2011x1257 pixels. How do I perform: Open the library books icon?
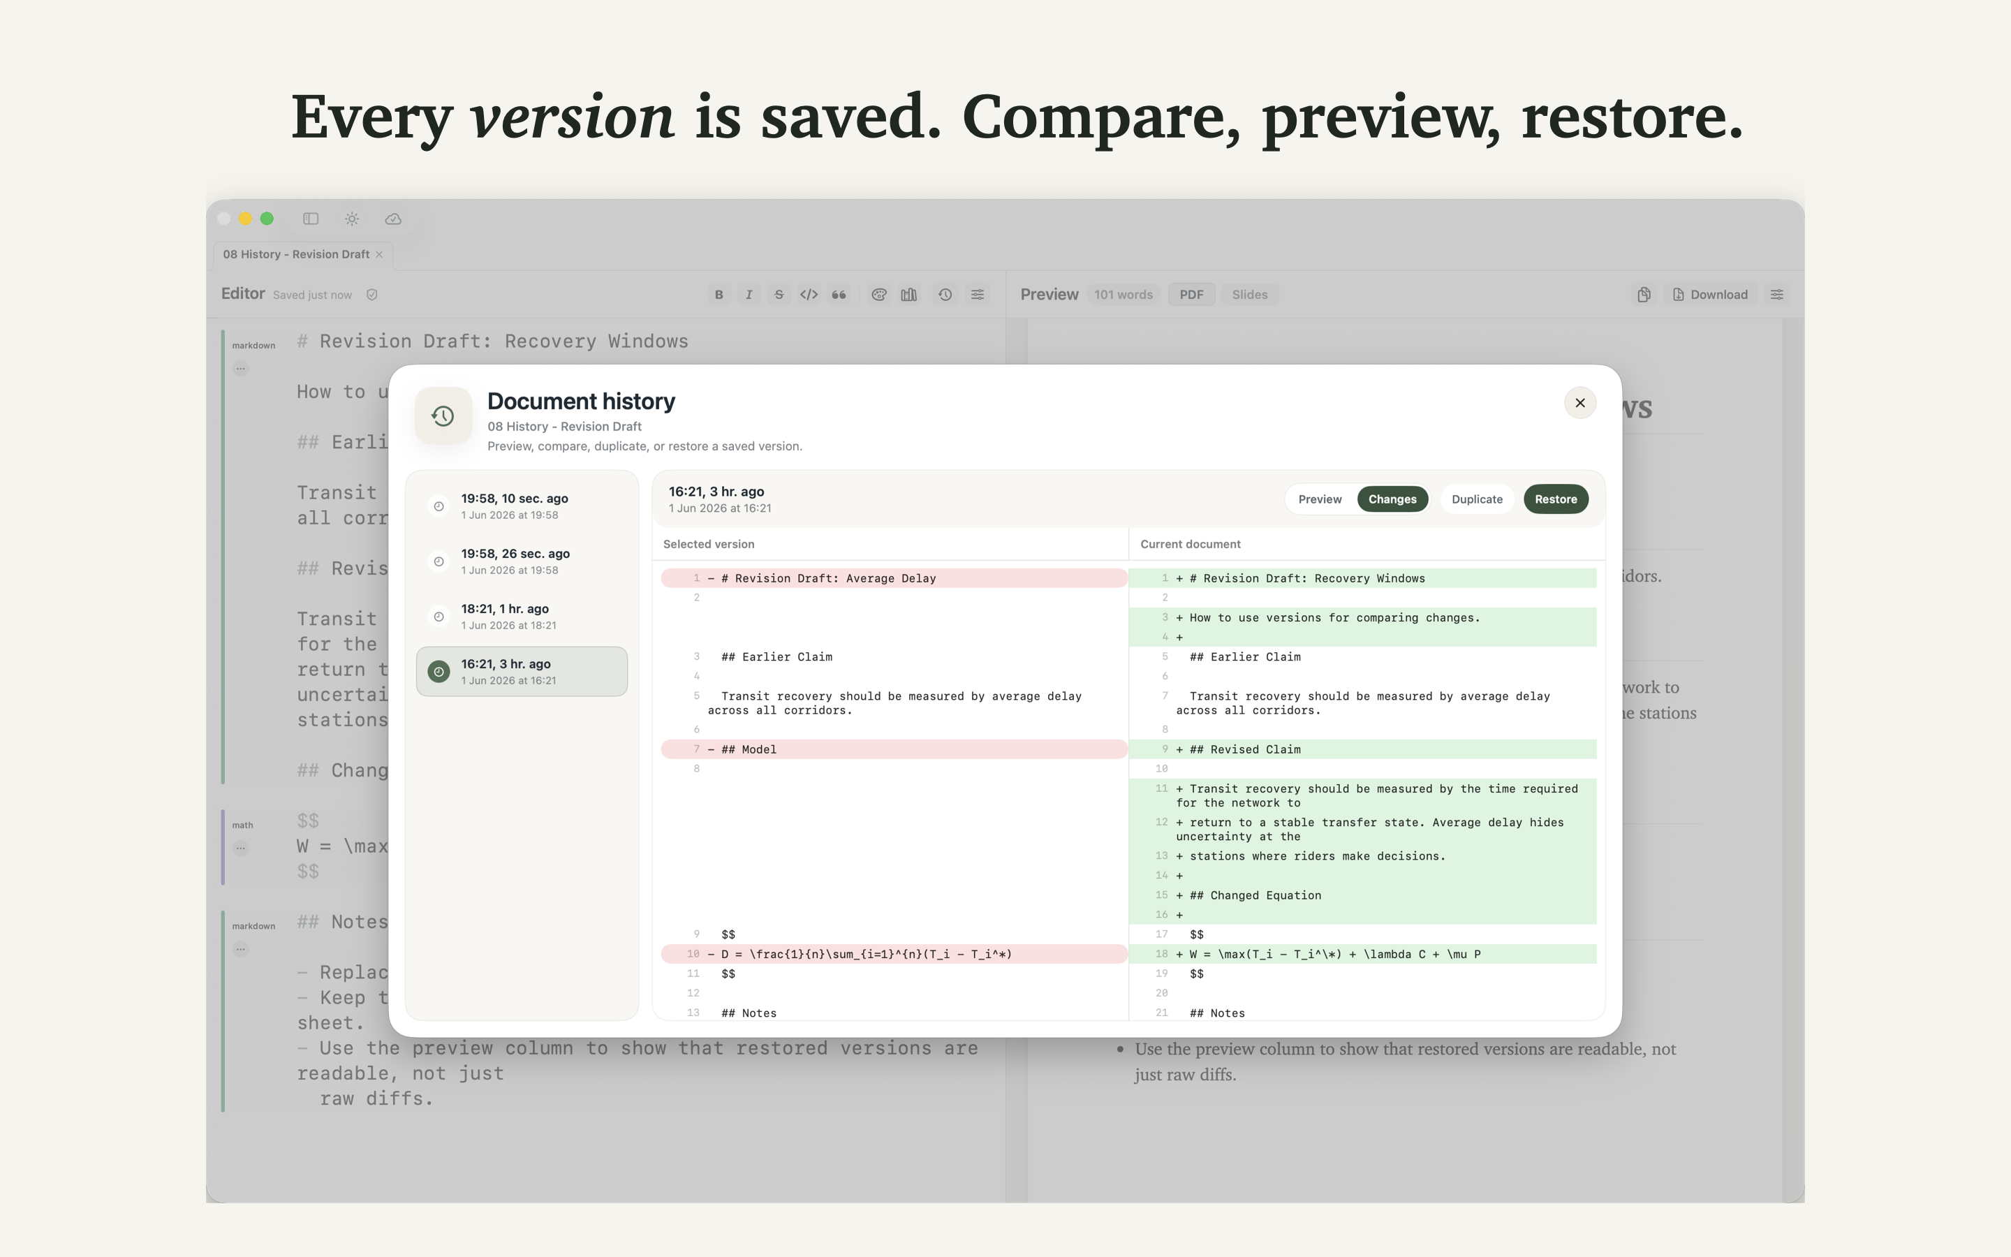pos(909,294)
